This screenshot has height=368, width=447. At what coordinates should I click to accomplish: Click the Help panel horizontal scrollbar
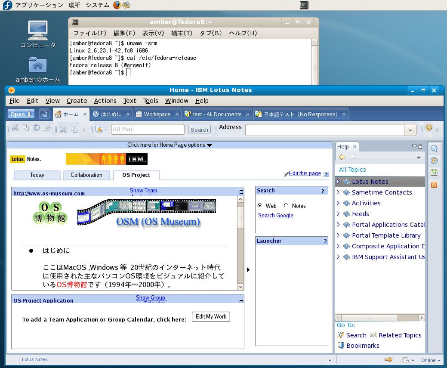[x=380, y=318]
